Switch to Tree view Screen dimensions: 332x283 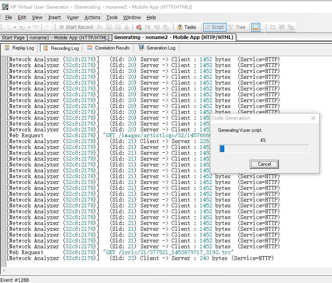point(237,27)
